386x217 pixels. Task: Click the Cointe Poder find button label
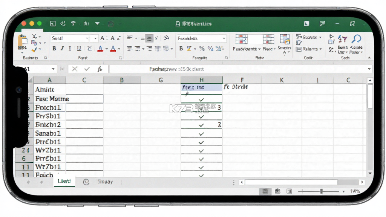click(356, 49)
